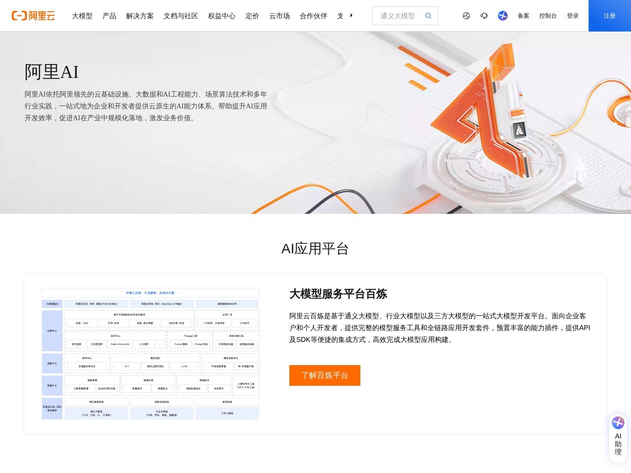Screen dimensions: 631x473
Task: Click the Bailian platform architecture diagram
Action: coord(150,354)
